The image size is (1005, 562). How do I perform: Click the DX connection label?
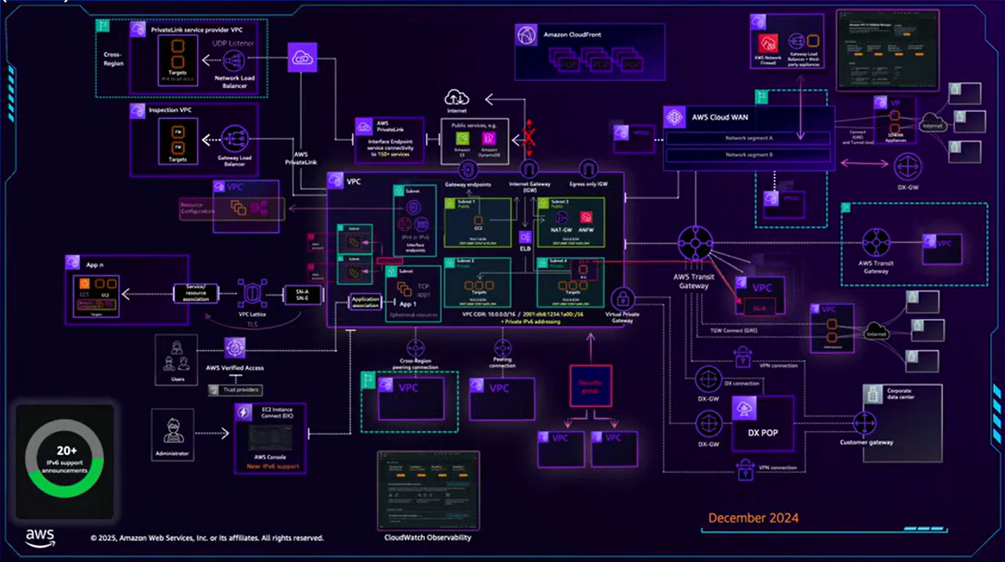point(740,383)
